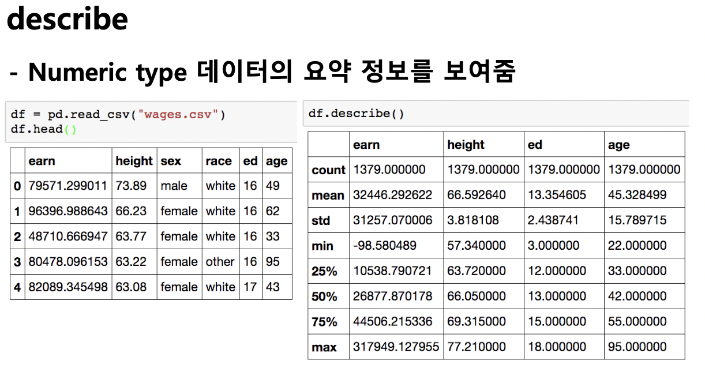Select the 'race' column header
This screenshot has width=705, height=368.
tap(219, 161)
